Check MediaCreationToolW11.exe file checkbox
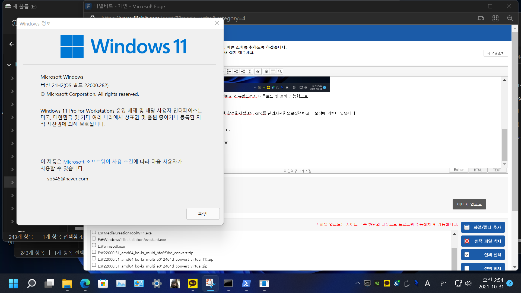 pyautogui.click(x=94, y=233)
